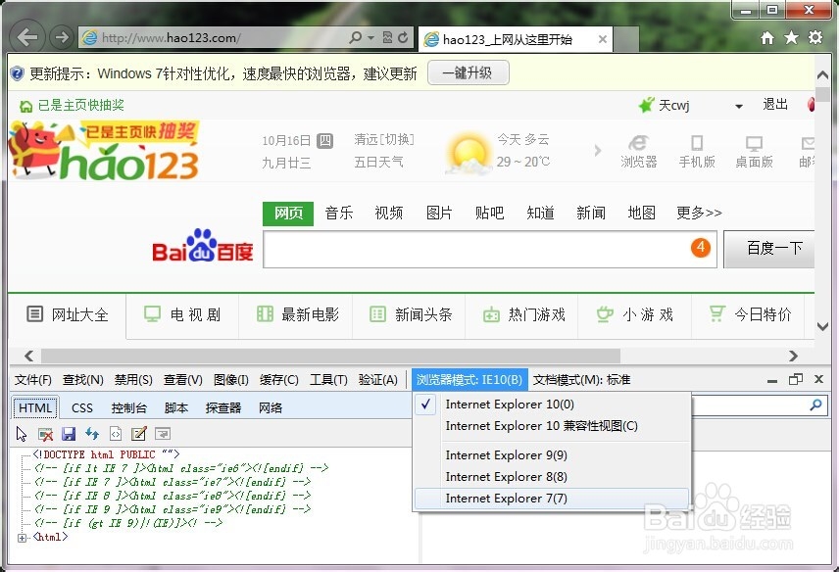
Task: Switch to the CSS developer tab
Action: click(x=82, y=408)
